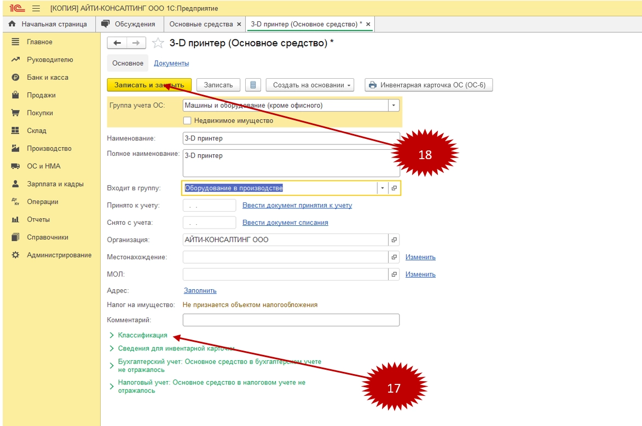Click Ввести документ списания link
Viewport: 642px width, 426px height.
point(285,222)
